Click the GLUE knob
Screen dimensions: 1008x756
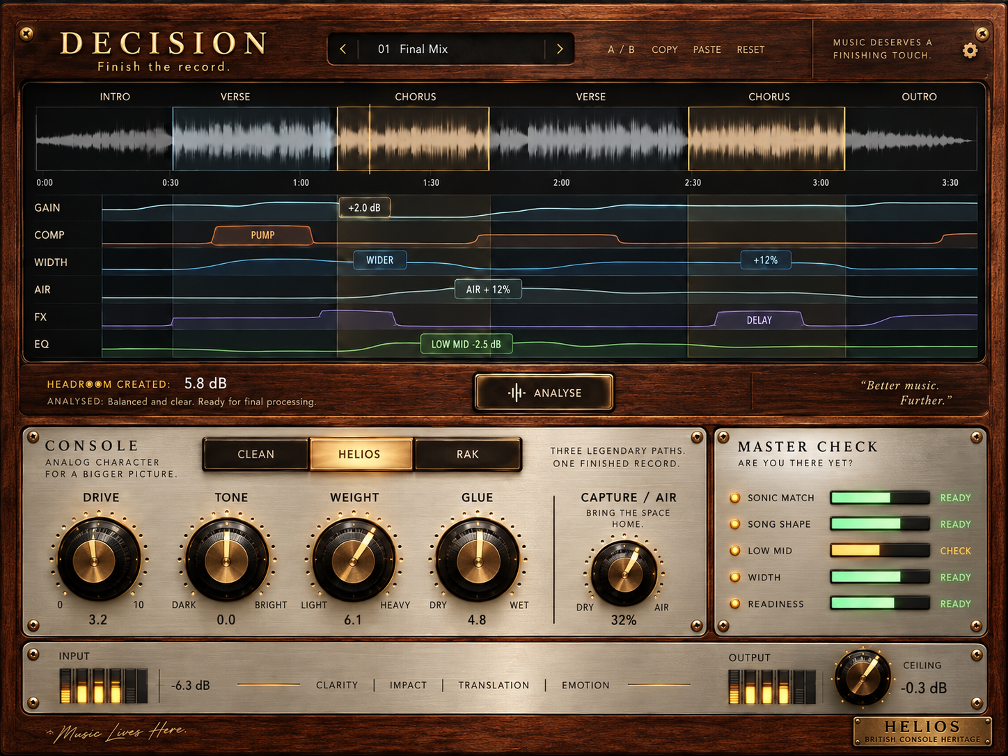click(x=478, y=558)
